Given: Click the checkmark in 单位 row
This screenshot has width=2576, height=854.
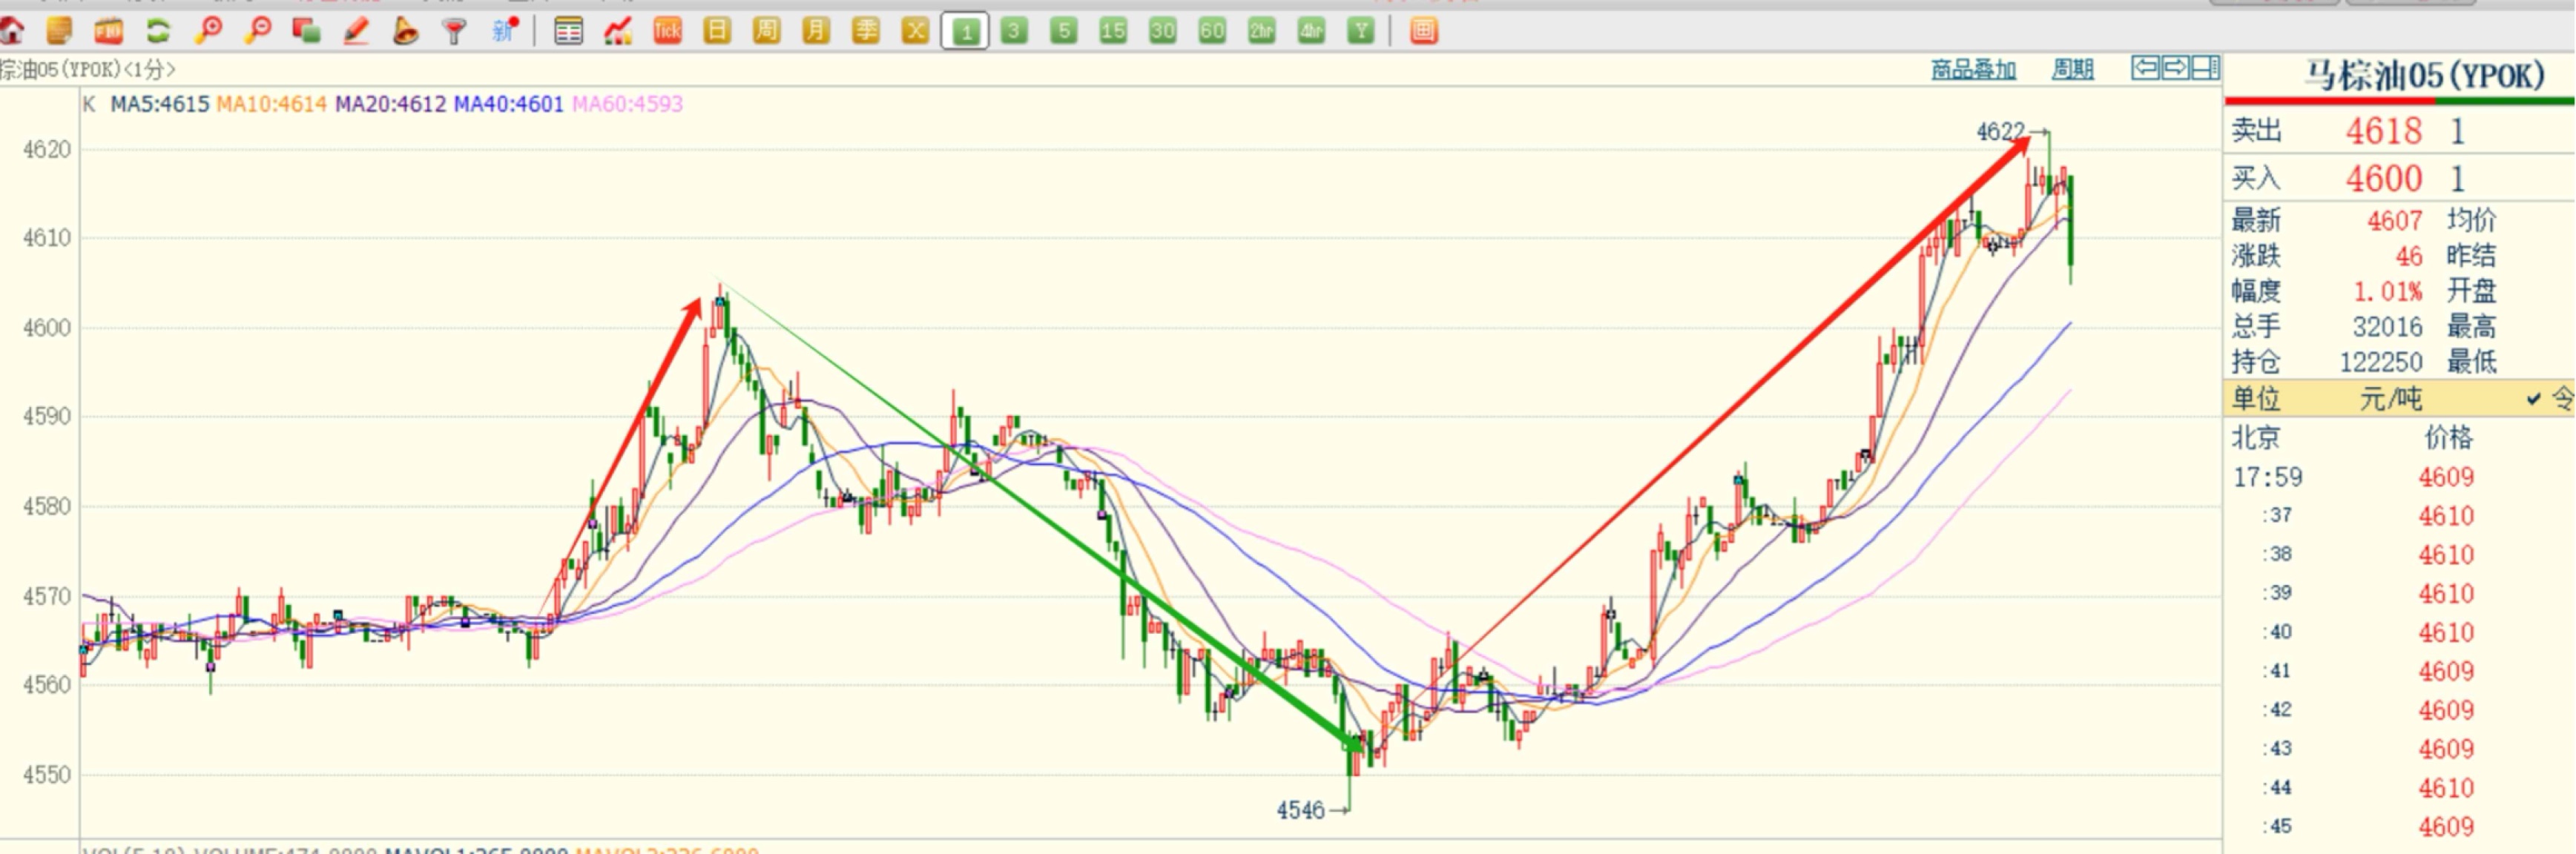Looking at the screenshot, I should click(x=2533, y=399).
